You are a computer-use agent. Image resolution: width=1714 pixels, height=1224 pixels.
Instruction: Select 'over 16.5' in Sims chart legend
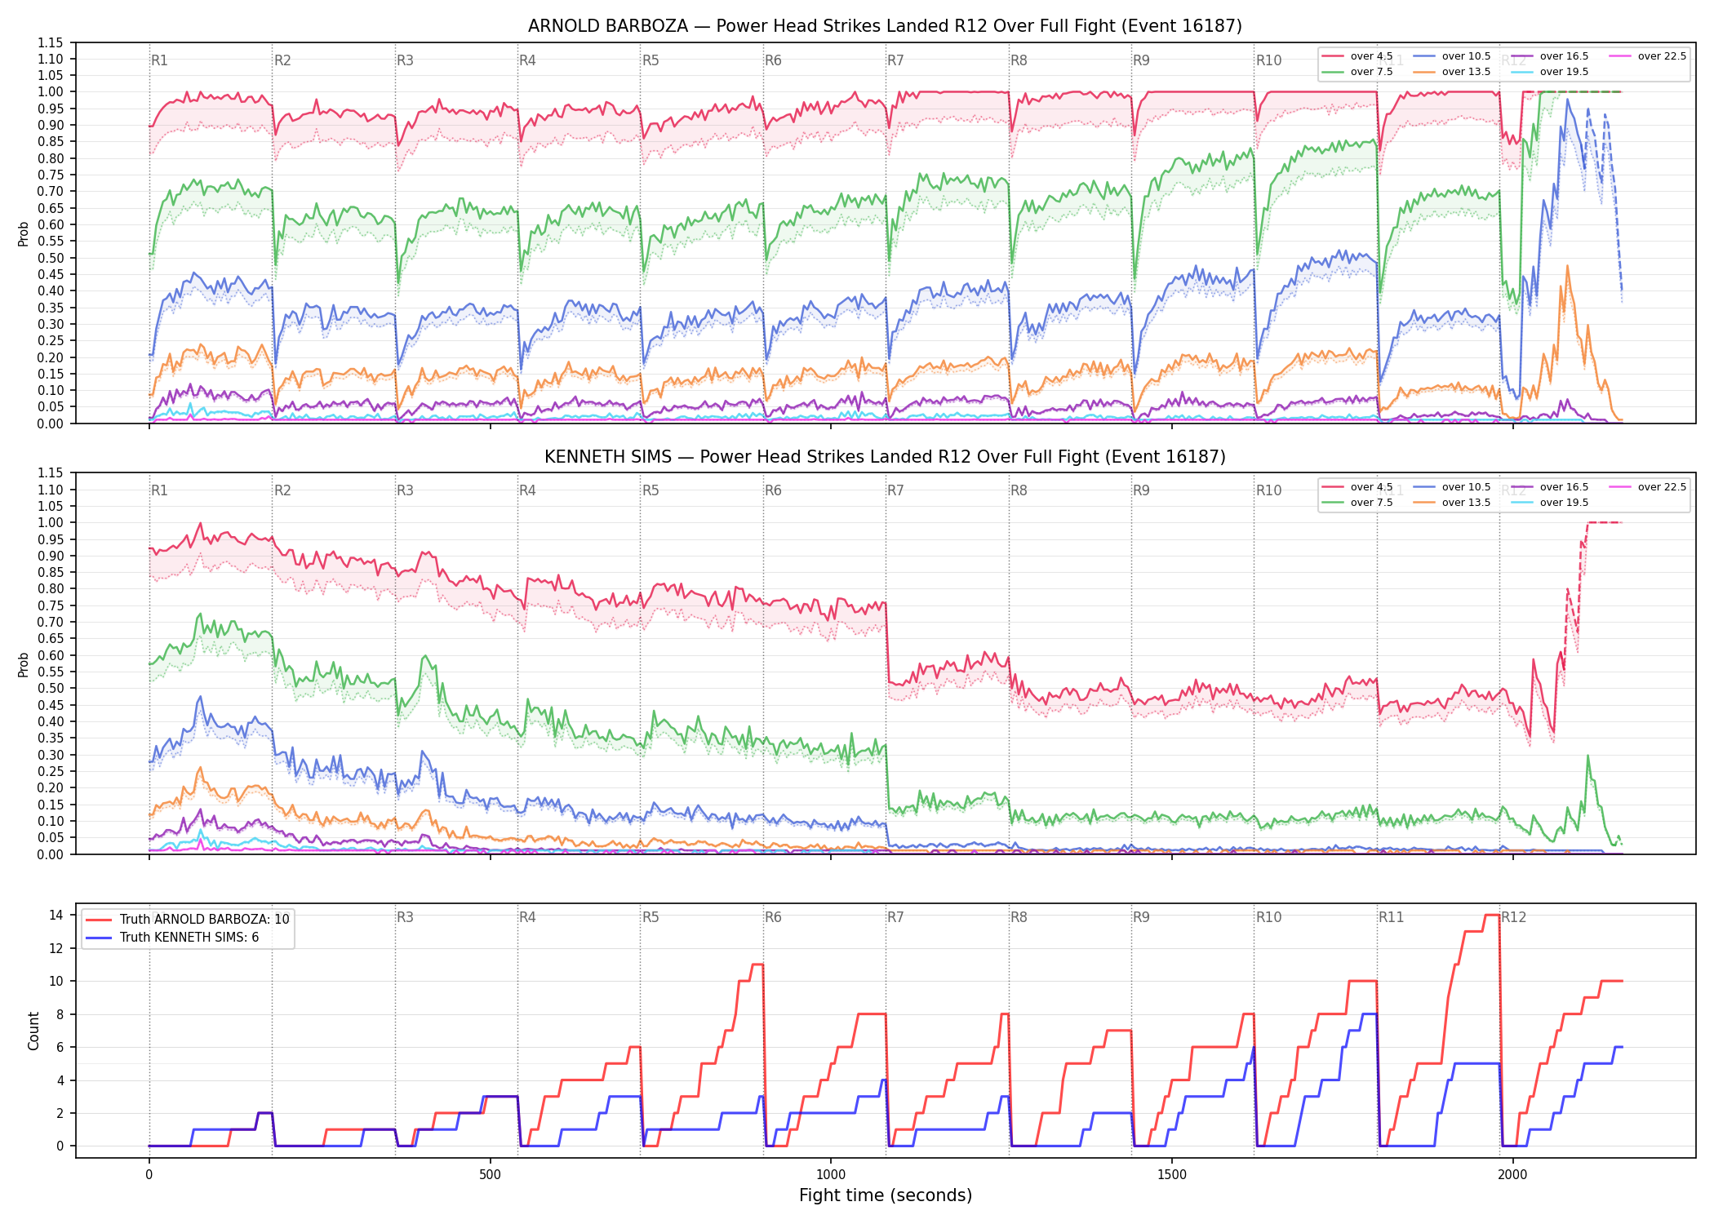coord(1551,487)
